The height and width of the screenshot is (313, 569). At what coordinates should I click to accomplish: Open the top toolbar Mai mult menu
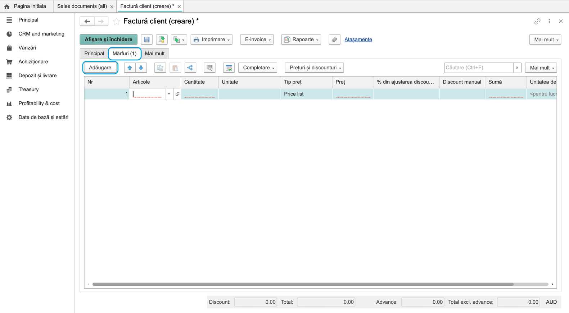point(545,40)
